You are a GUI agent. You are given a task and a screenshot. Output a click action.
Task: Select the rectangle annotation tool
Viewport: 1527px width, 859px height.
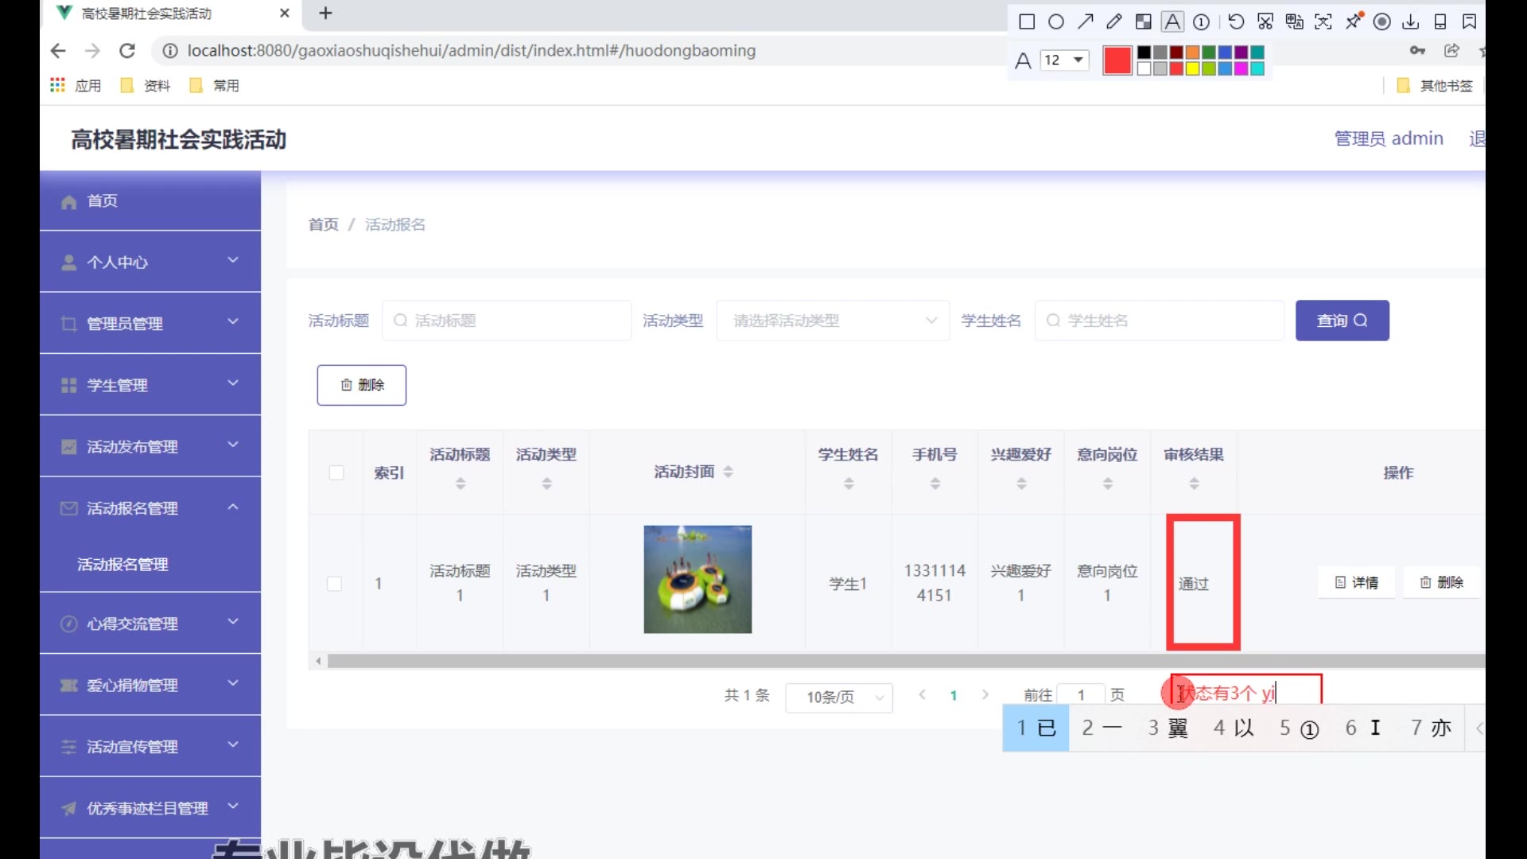1027,22
